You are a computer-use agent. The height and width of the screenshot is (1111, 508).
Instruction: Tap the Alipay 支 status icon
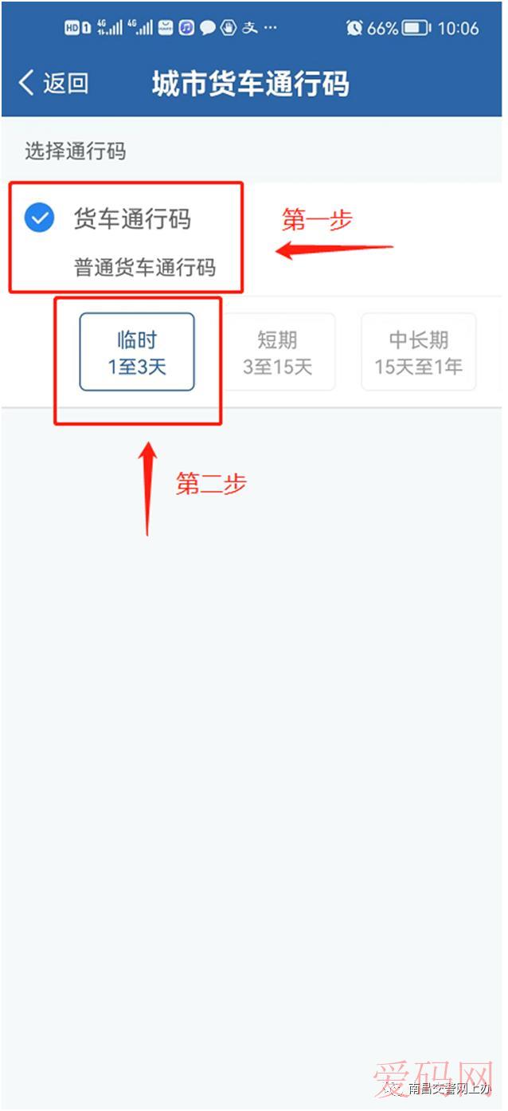(x=250, y=28)
